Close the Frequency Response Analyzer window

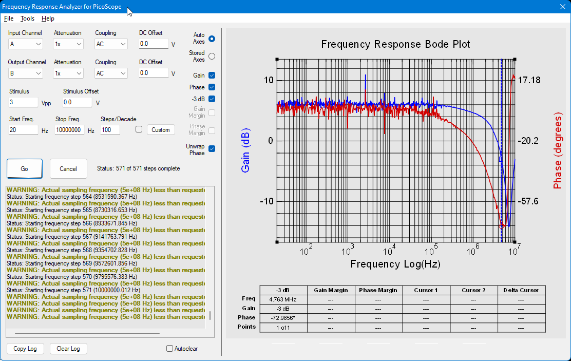563,7
